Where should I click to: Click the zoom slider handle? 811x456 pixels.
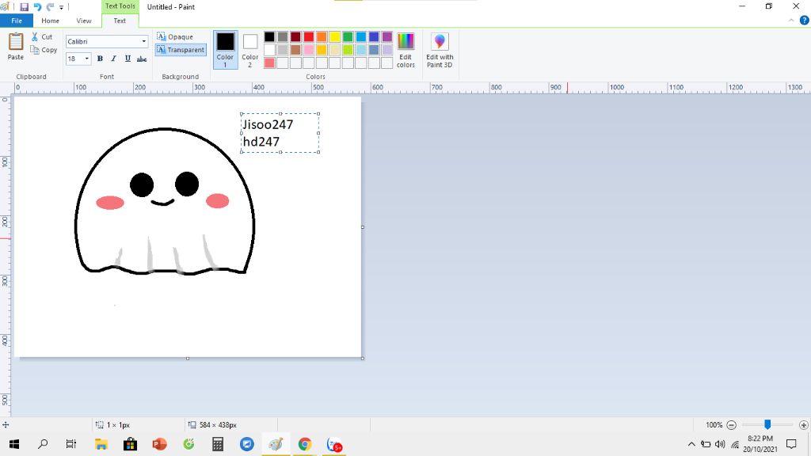(767, 425)
